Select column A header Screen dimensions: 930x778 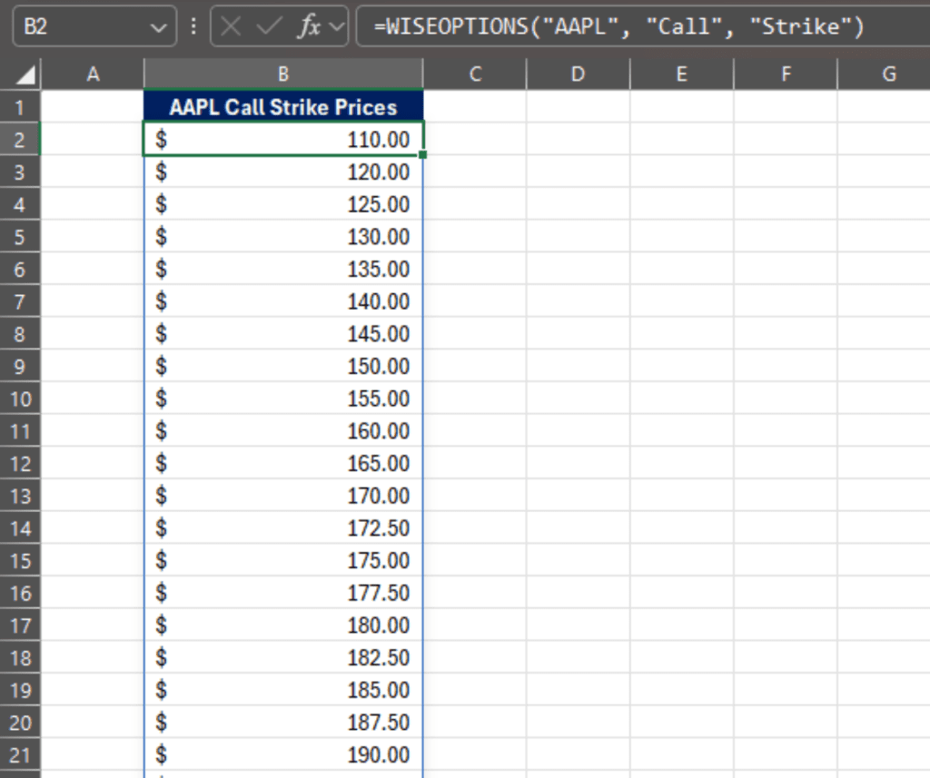[x=93, y=74]
